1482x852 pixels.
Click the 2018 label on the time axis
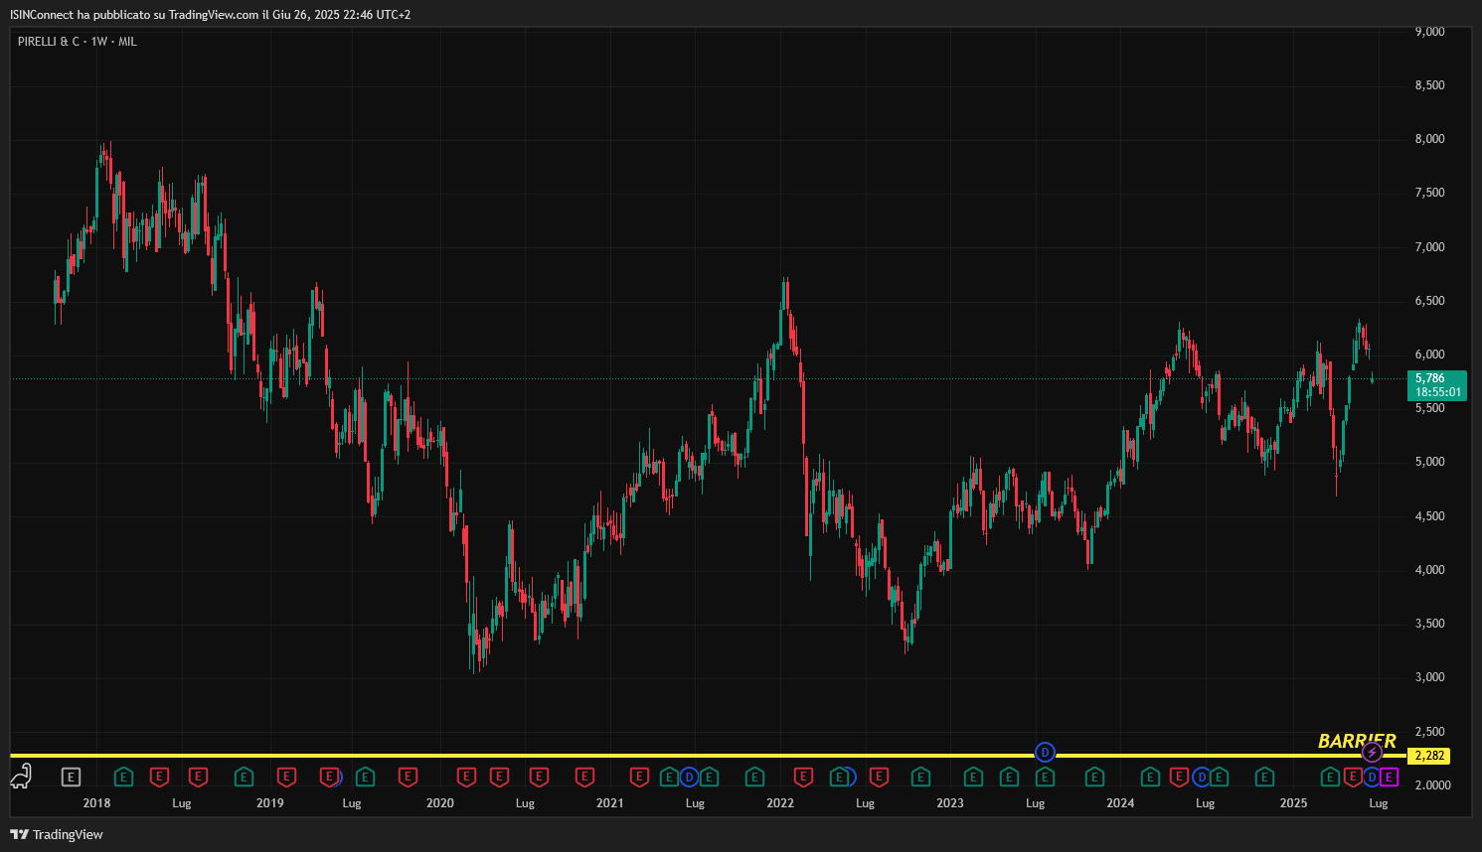coord(96,803)
